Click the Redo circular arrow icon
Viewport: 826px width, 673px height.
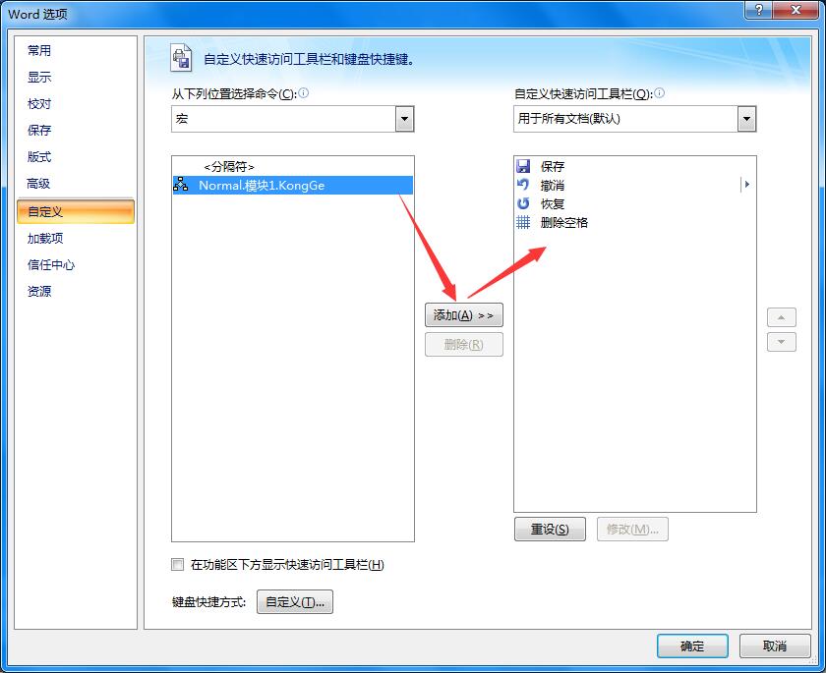coord(523,203)
